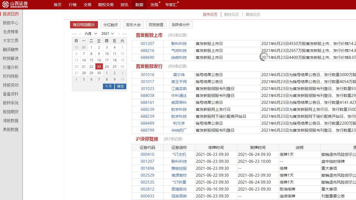Click the ">" next-month arrow
Screen dimensions: 356x200
coord(118,34)
